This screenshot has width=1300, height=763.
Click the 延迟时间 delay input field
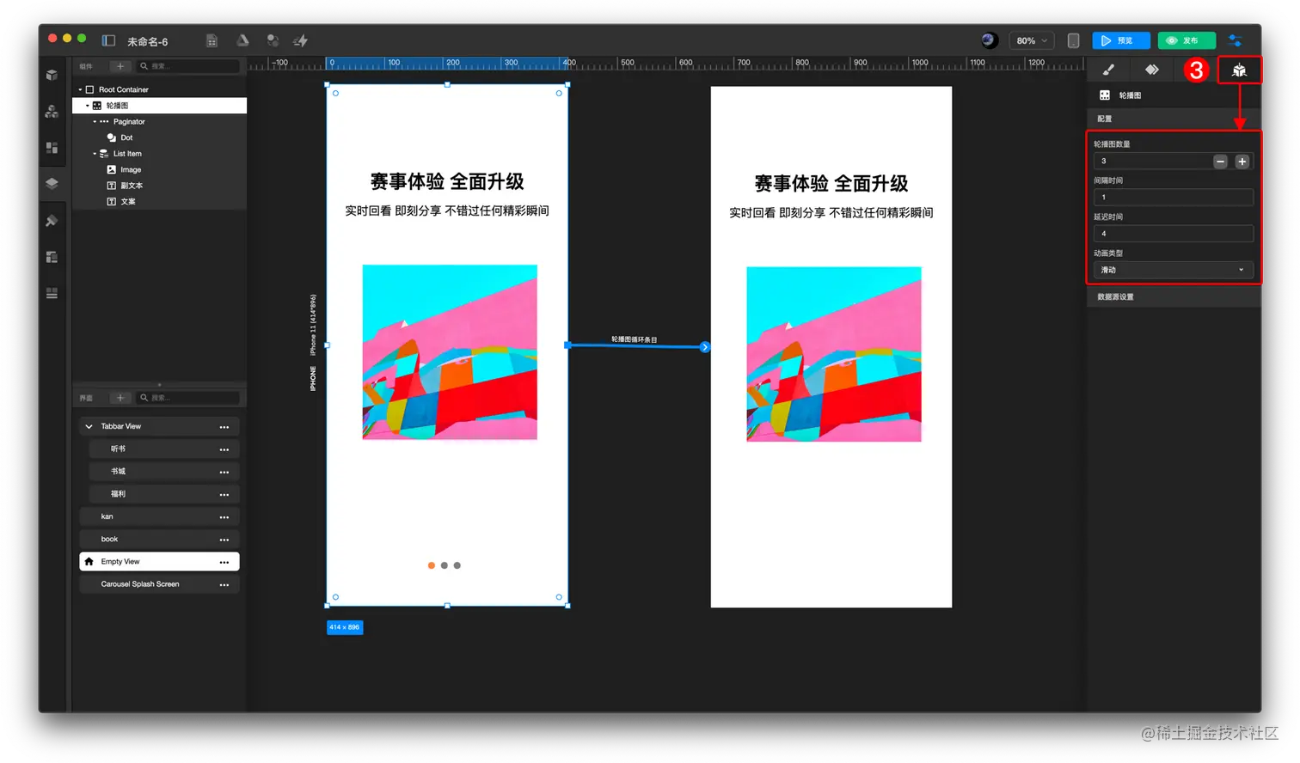tap(1173, 234)
